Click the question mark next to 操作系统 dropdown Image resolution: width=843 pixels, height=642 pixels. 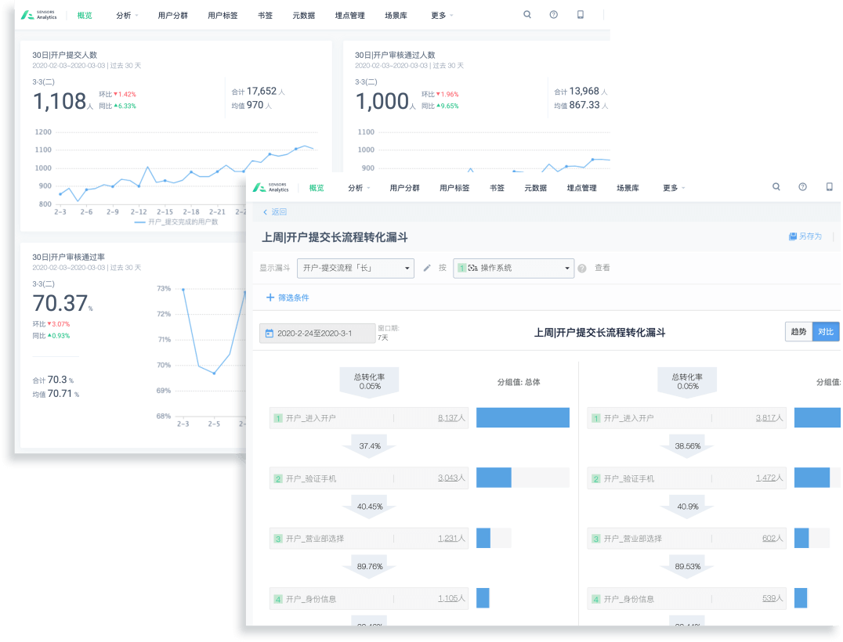(x=582, y=269)
